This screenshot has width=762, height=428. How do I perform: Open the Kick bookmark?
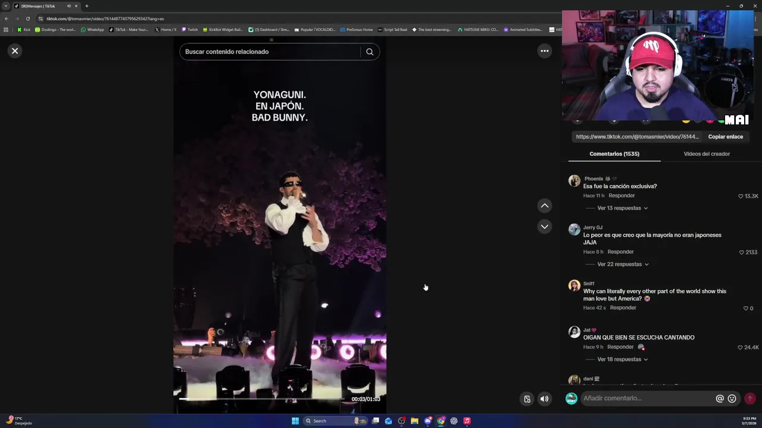click(x=24, y=30)
